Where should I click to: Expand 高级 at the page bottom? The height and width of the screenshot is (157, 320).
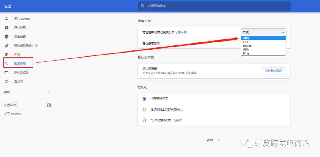[210, 140]
